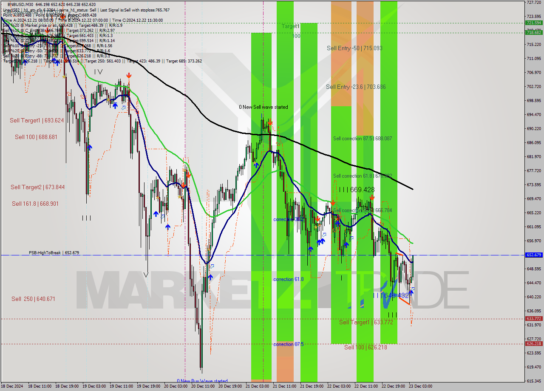This screenshot has width=544, height=391.
Task: Click the 690.230 price axis value
Action: 534,128
